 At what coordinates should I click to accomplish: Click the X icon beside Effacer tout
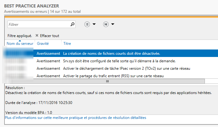[x=37, y=35]
